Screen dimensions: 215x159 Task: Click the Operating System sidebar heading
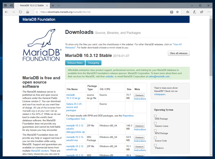point(163,110)
